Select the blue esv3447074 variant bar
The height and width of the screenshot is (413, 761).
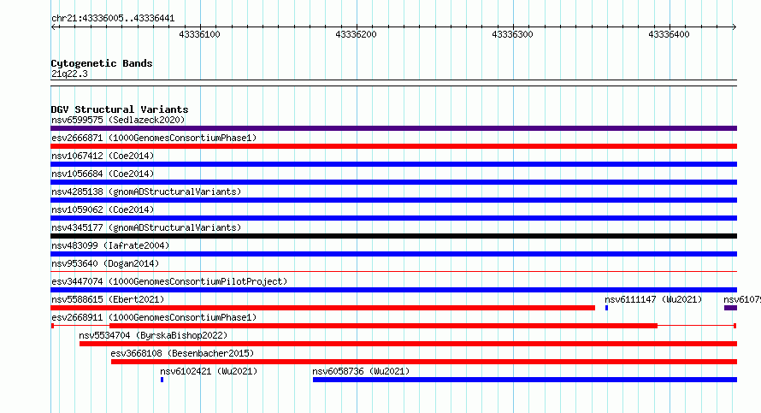click(x=393, y=290)
